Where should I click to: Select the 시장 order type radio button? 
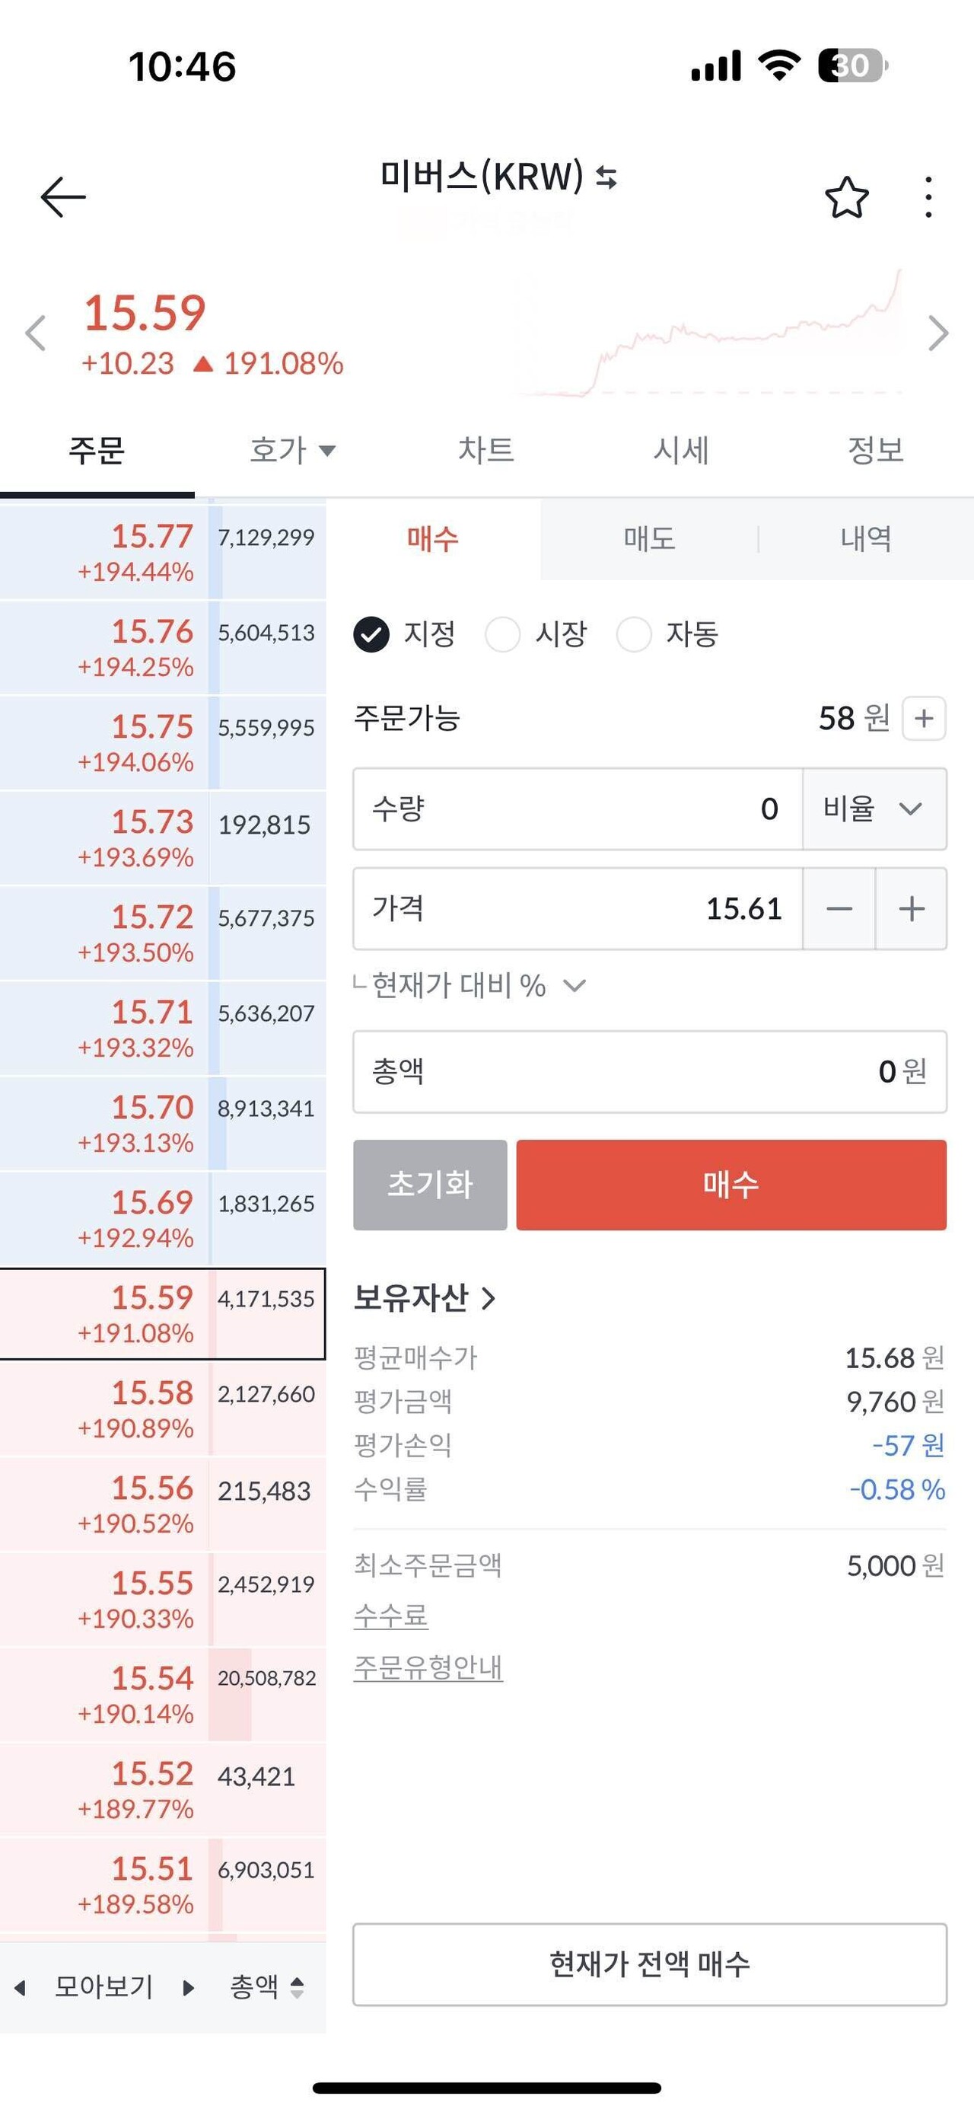click(502, 633)
